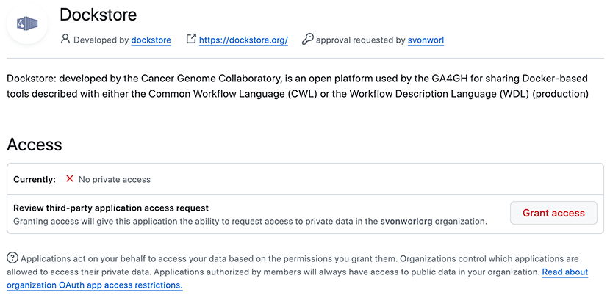Open Read about organization OAuth app restrictions link

[x=297, y=279]
